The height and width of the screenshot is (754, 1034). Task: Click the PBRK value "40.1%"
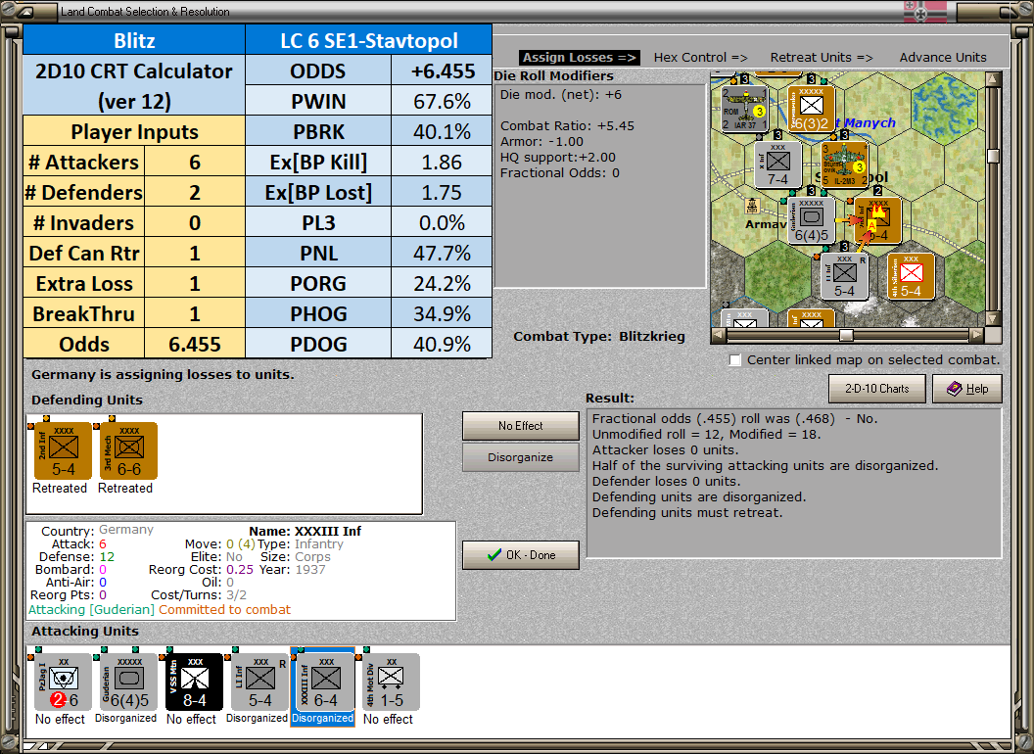pyautogui.click(x=442, y=132)
